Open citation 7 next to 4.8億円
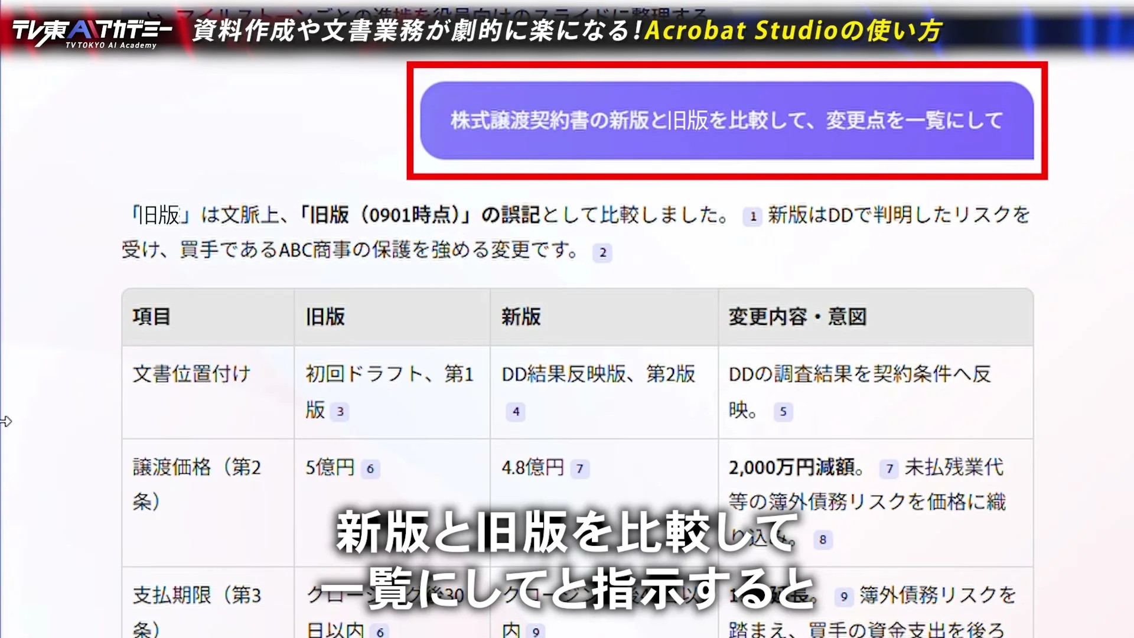The width and height of the screenshot is (1134, 638). pyautogui.click(x=580, y=469)
